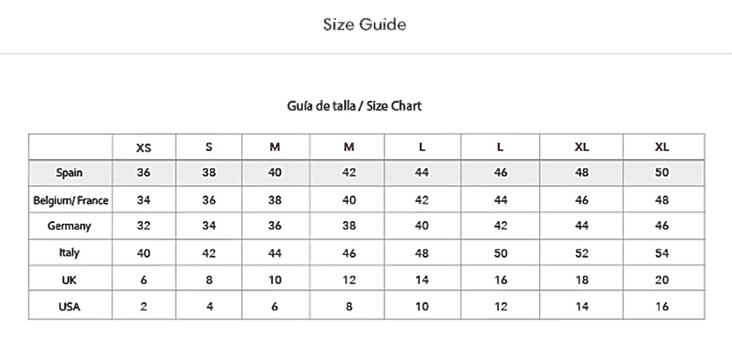This screenshot has width=732, height=355.
Task: Select Italy size 52 cell
Action: [x=581, y=253]
